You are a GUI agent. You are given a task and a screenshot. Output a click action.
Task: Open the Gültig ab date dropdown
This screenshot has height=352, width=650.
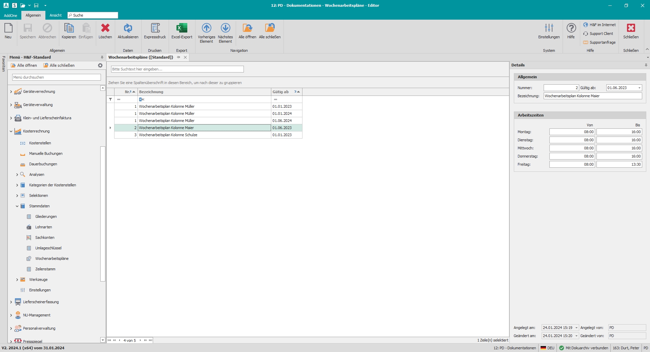639,88
